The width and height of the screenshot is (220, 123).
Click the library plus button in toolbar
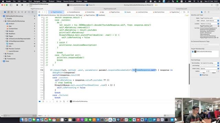pos(212,5)
